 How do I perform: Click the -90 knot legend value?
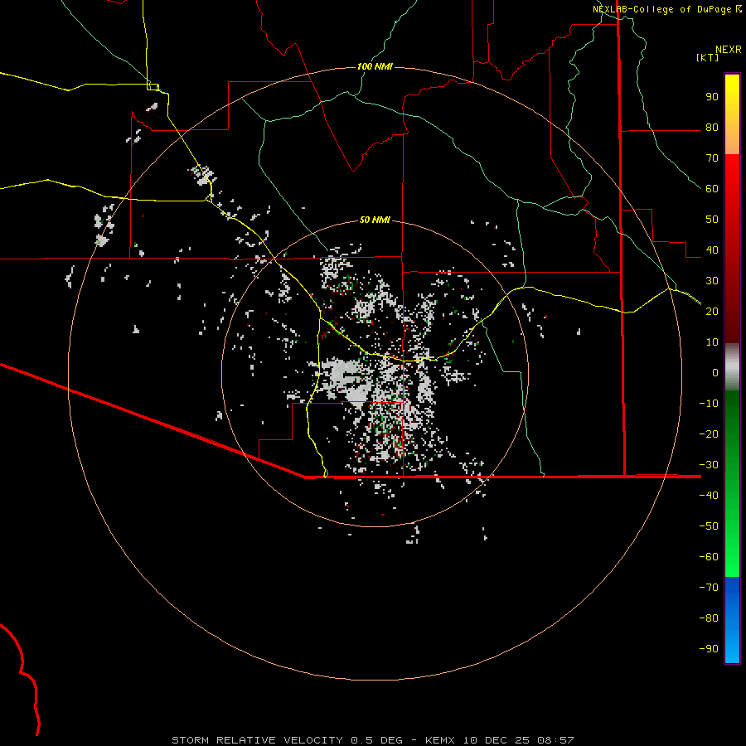(x=709, y=649)
